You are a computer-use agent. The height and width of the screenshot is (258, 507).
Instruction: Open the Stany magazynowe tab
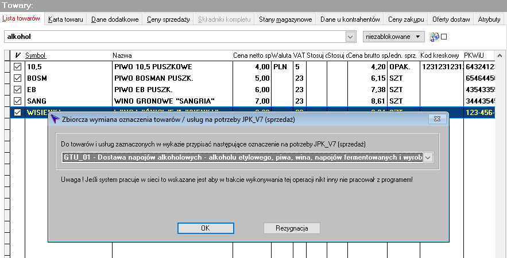tap(285, 19)
